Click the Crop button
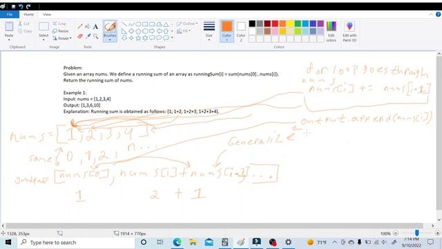 (x=59, y=24)
